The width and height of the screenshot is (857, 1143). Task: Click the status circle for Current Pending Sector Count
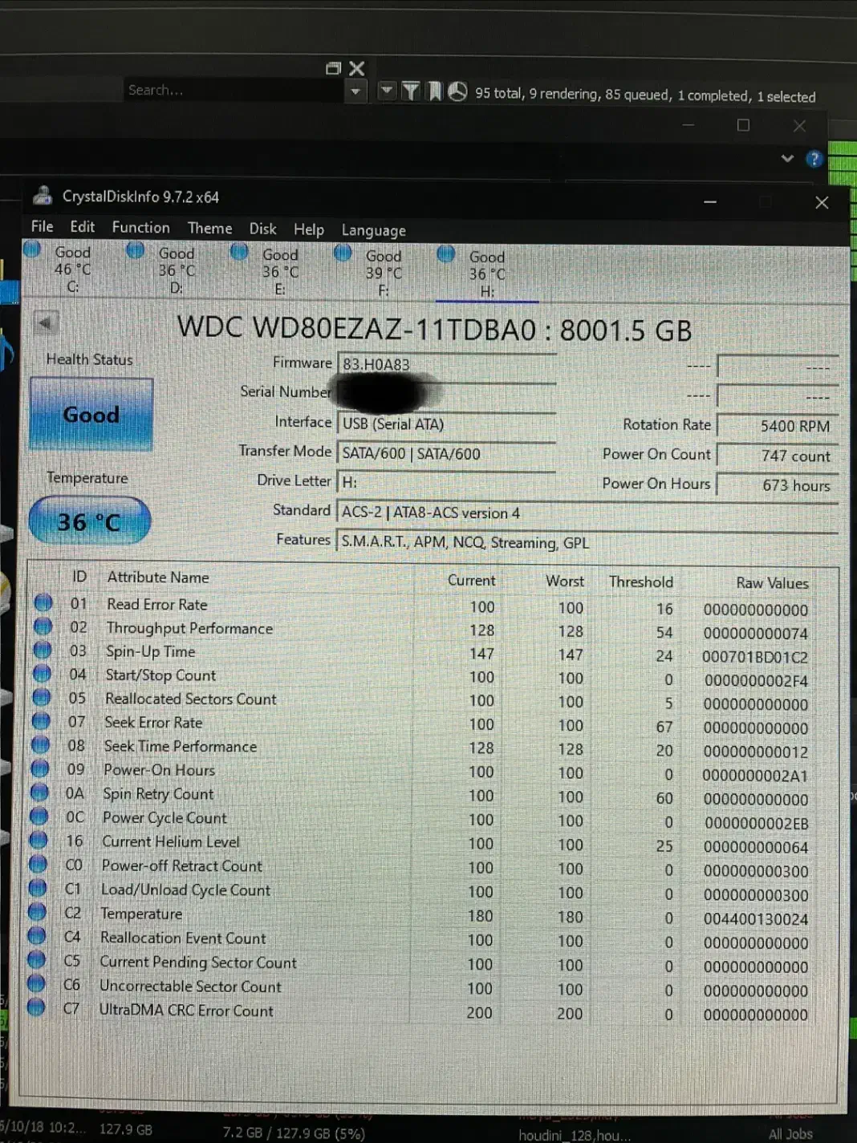click(x=36, y=959)
